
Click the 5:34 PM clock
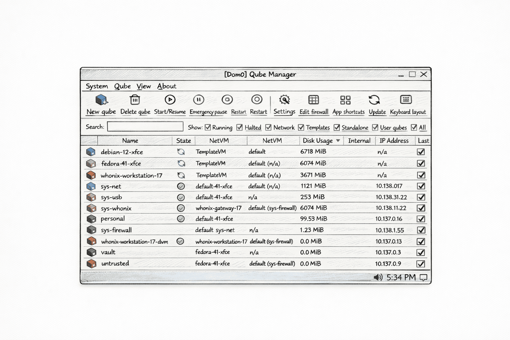point(401,277)
